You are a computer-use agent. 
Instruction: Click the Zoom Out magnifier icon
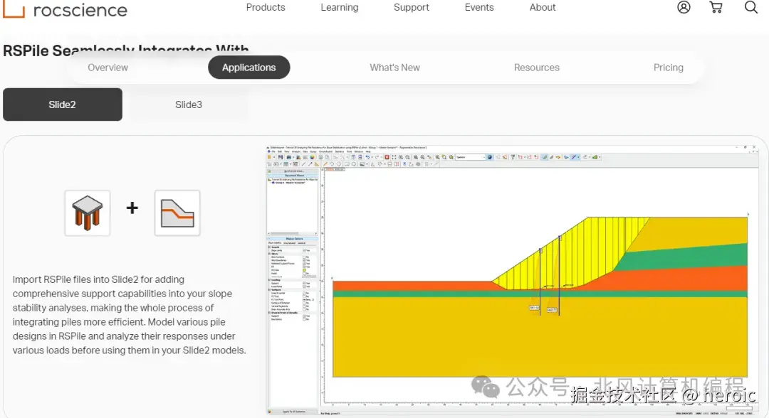pos(407,157)
